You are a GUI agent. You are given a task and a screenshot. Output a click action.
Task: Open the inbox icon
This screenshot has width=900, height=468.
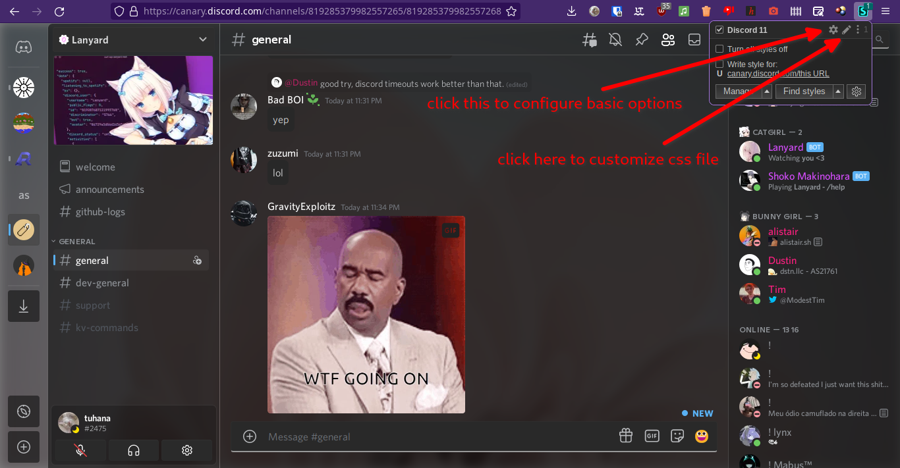point(694,40)
